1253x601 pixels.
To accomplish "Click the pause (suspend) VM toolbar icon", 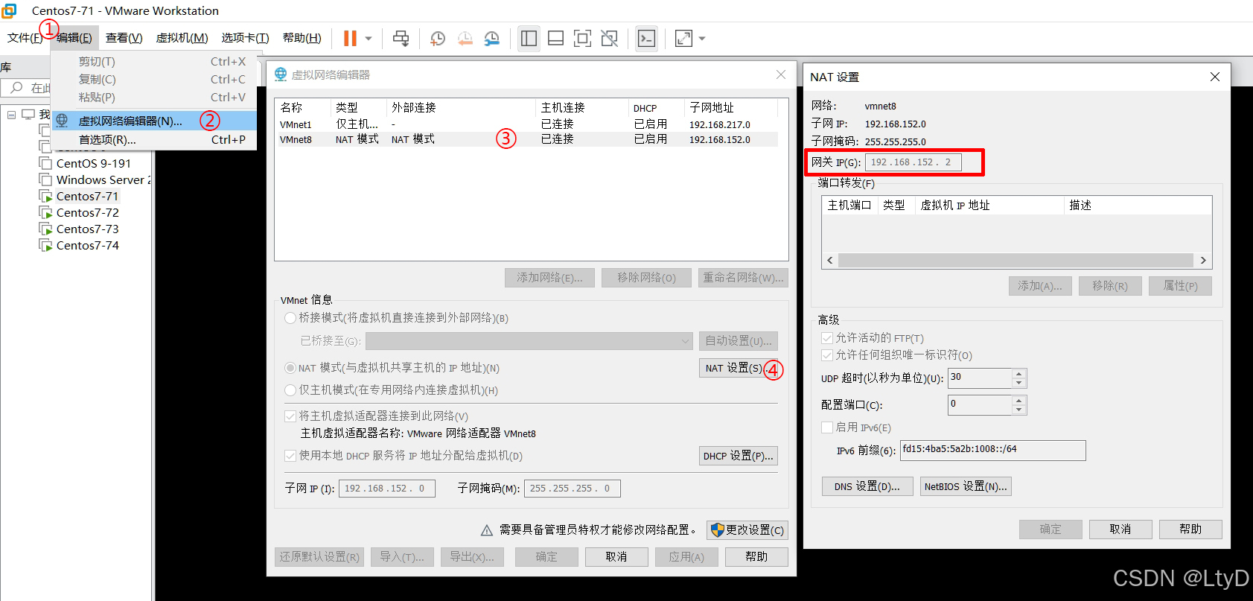I will pyautogui.click(x=350, y=38).
